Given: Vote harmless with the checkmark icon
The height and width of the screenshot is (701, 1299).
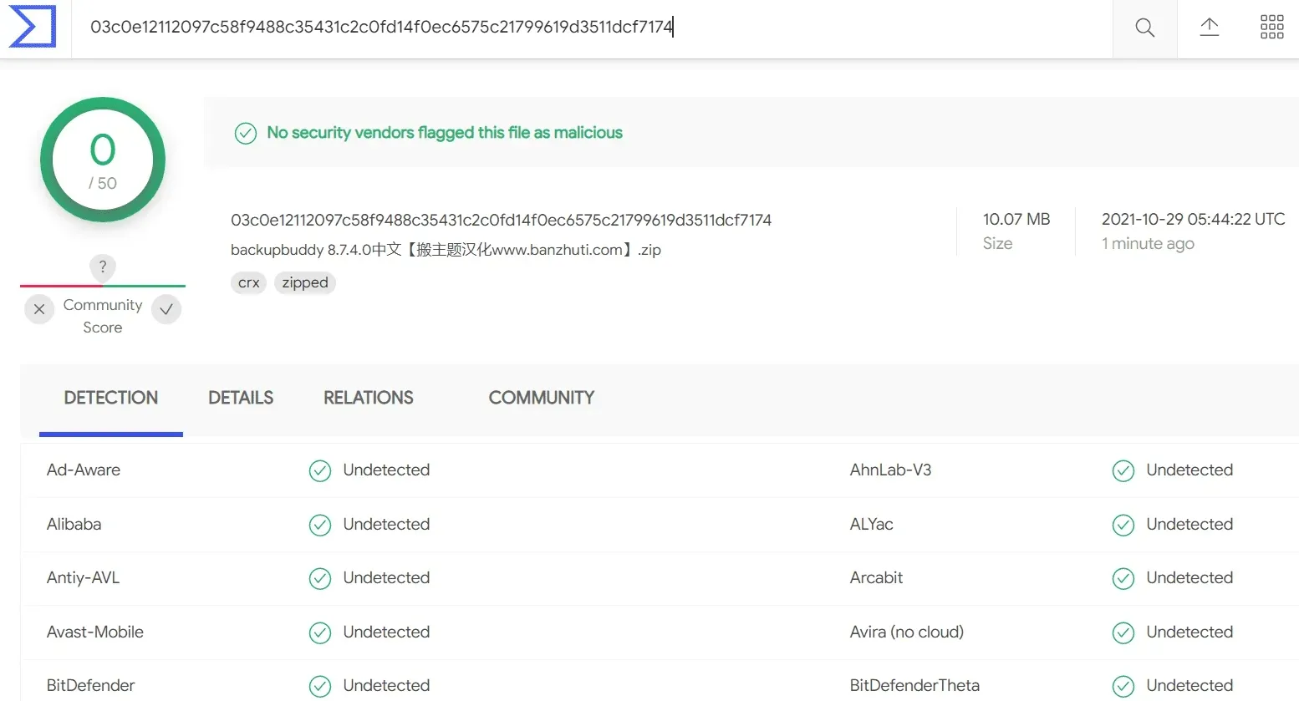Looking at the screenshot, I should pyautogui.click(x=166, y=309).
